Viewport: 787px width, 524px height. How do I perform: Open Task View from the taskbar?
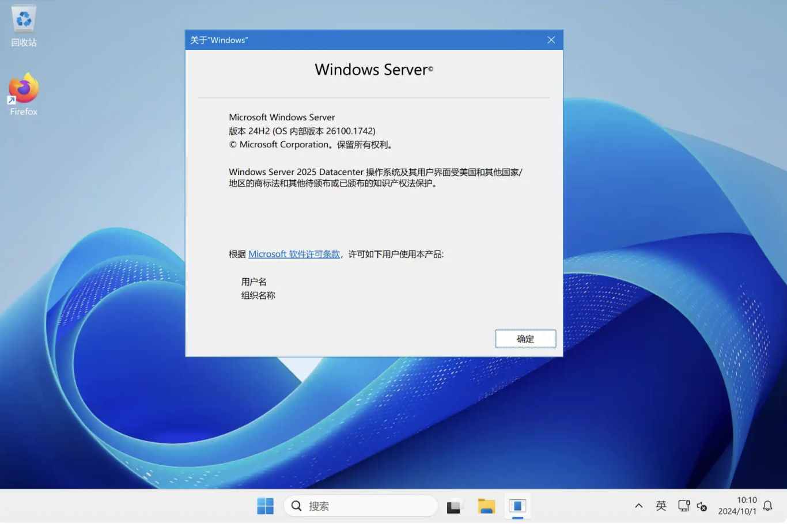tap(455, 506)
